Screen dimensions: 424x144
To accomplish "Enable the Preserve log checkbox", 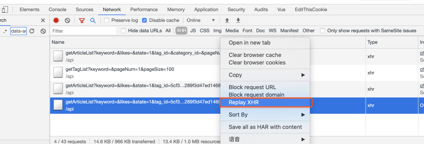I will [107, 21].
